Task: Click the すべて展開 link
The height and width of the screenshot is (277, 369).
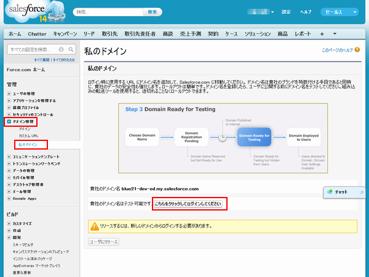Action: click(x=42, y=60)
